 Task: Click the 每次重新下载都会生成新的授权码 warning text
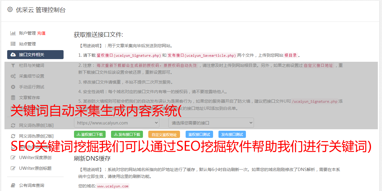pos(147,65)
